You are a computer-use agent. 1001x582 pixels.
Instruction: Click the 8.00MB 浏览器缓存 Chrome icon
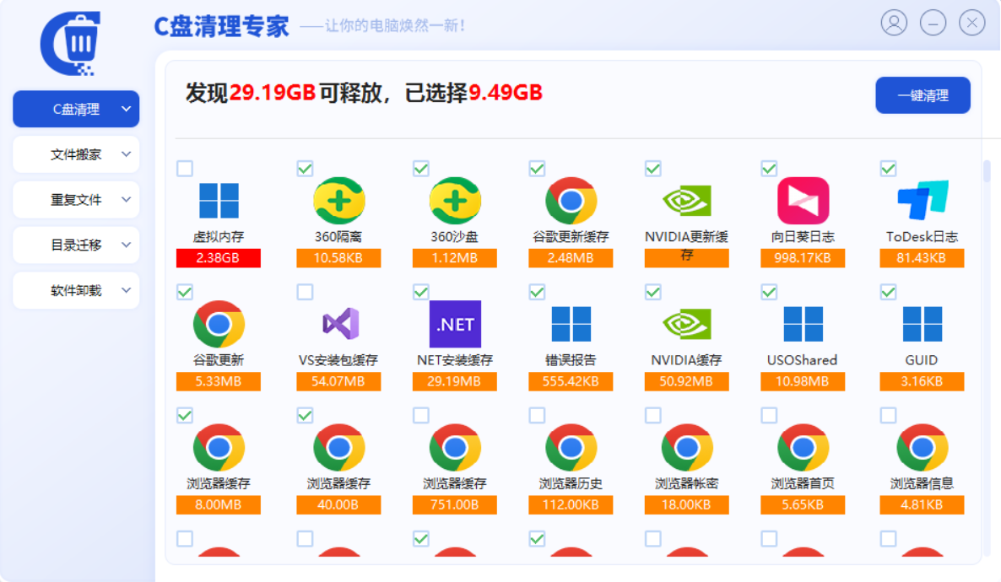(219, 447)
